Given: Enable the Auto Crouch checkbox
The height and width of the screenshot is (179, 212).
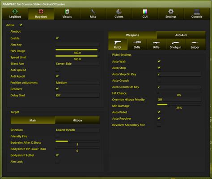Looking at the screenshot, I should [x=159, y=80].
